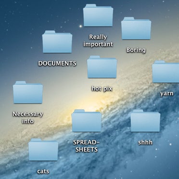Click the 'shhh' label text

(x=145, y=142)
